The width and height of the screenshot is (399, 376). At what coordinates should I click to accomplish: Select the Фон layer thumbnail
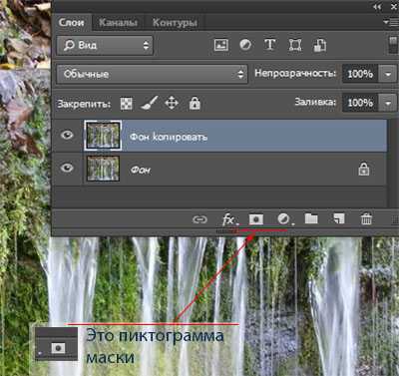[x=103, y=169]
